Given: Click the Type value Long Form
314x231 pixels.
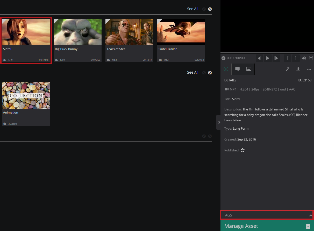Looking at the screenshot, I should tap(241, 129).
